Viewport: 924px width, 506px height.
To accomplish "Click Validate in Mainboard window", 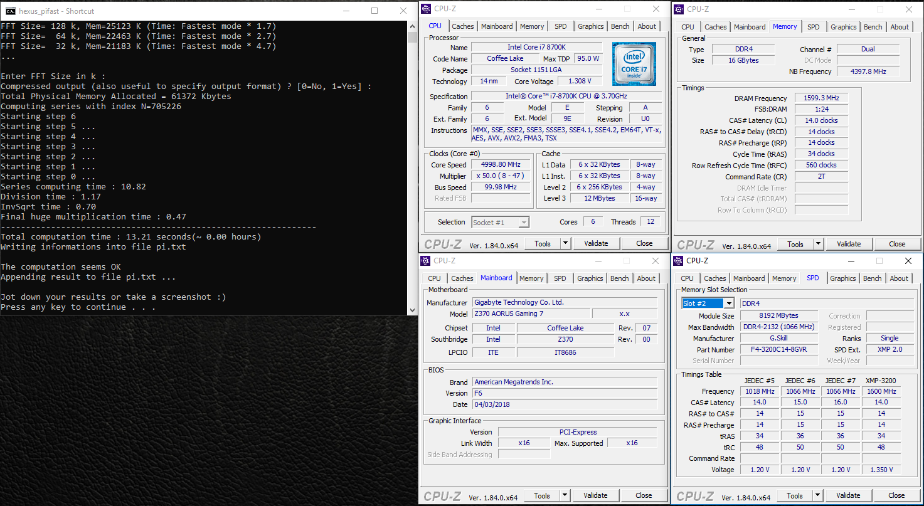I will coord(595,495).
